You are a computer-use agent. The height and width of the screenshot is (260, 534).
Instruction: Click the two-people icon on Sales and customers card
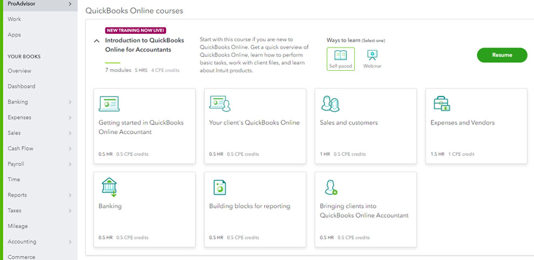(330, 104)
